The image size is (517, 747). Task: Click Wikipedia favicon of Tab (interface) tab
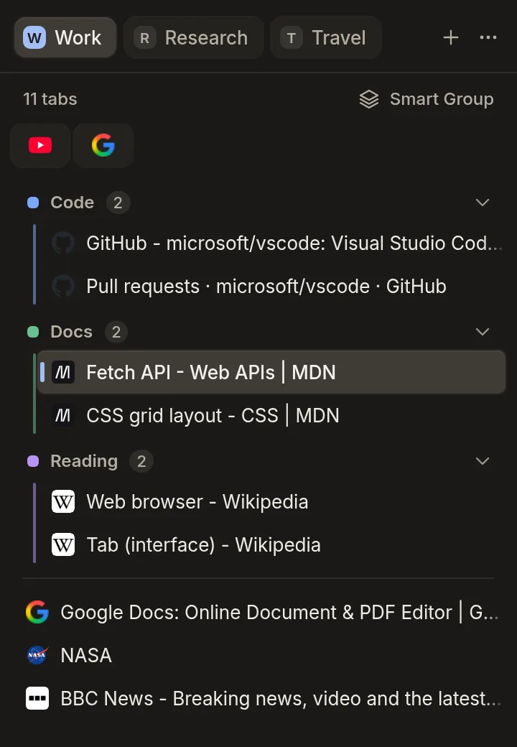63,544
